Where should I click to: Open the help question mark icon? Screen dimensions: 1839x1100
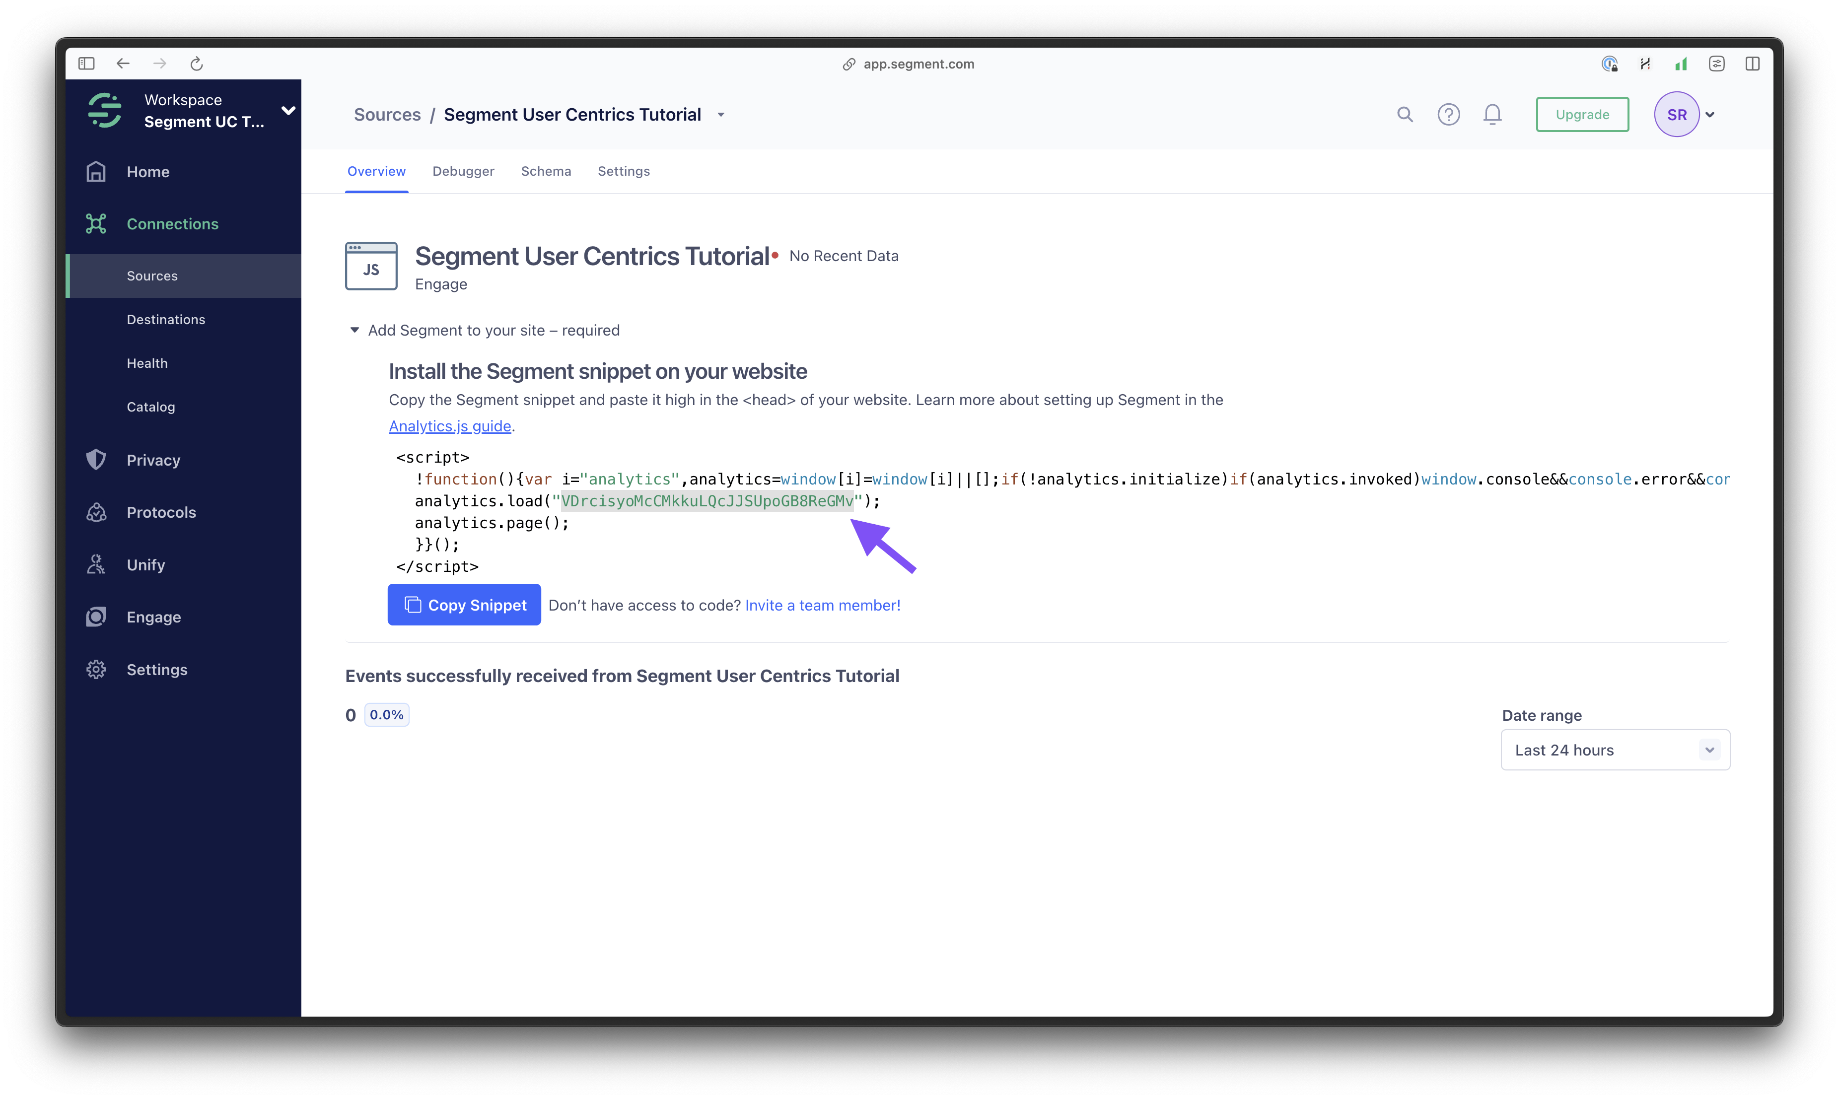pos(1448,114)
